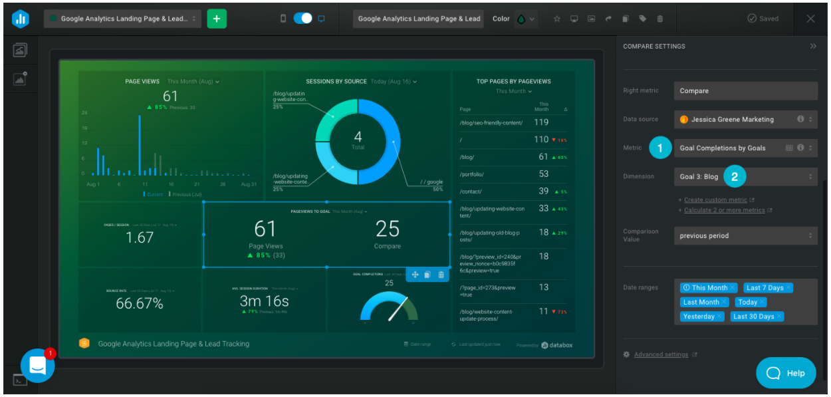
Task: Click the green plus add button
Action: (217, 19)
